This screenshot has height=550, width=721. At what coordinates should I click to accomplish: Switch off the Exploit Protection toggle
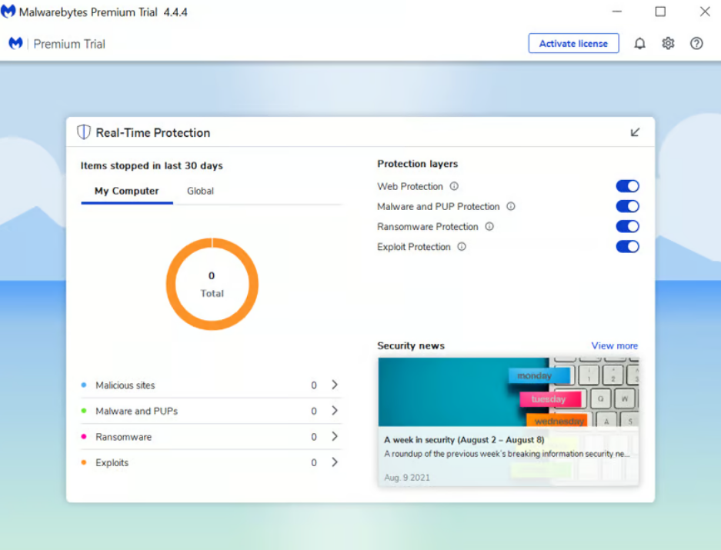click(627, 247)
